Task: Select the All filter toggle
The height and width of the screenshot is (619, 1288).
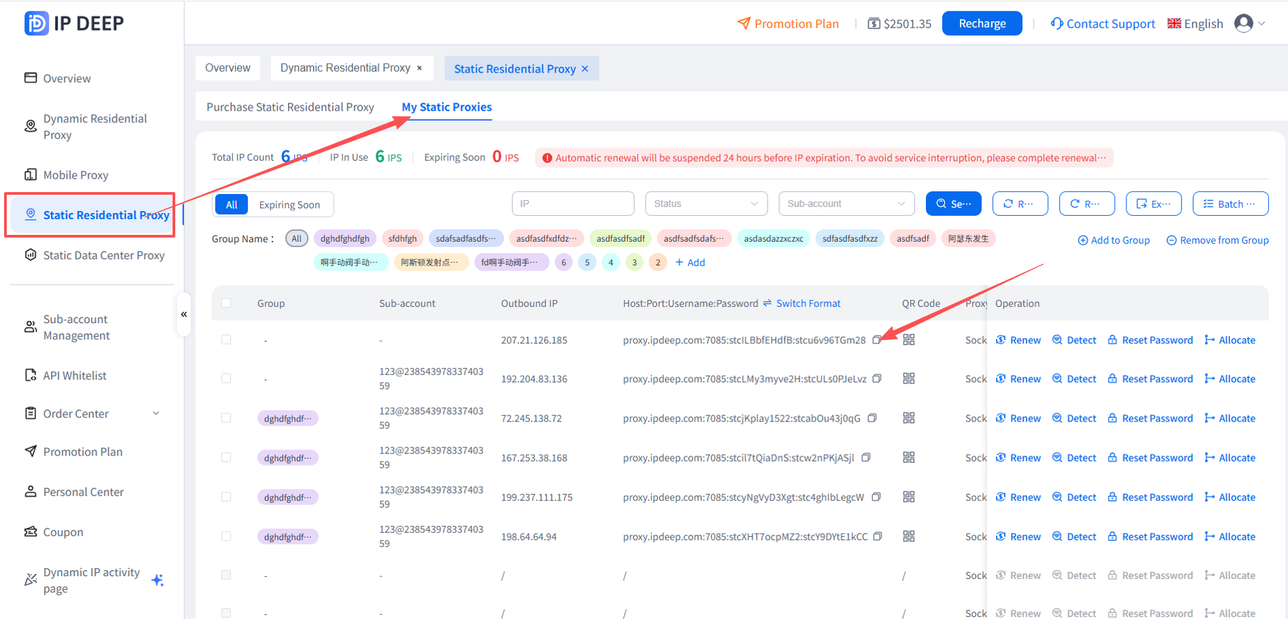Action: tap(232, 204)
